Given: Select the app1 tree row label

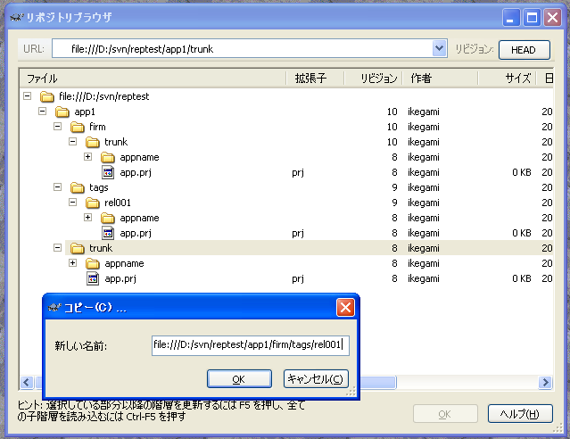Looking at the screenshot, I should 85,112.
